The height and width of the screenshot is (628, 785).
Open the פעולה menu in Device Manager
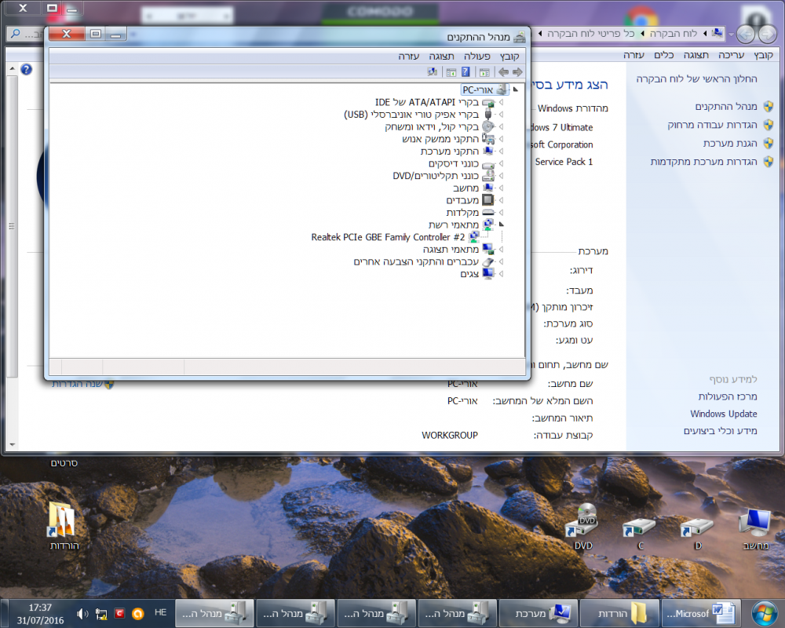(x=476, y=56)
